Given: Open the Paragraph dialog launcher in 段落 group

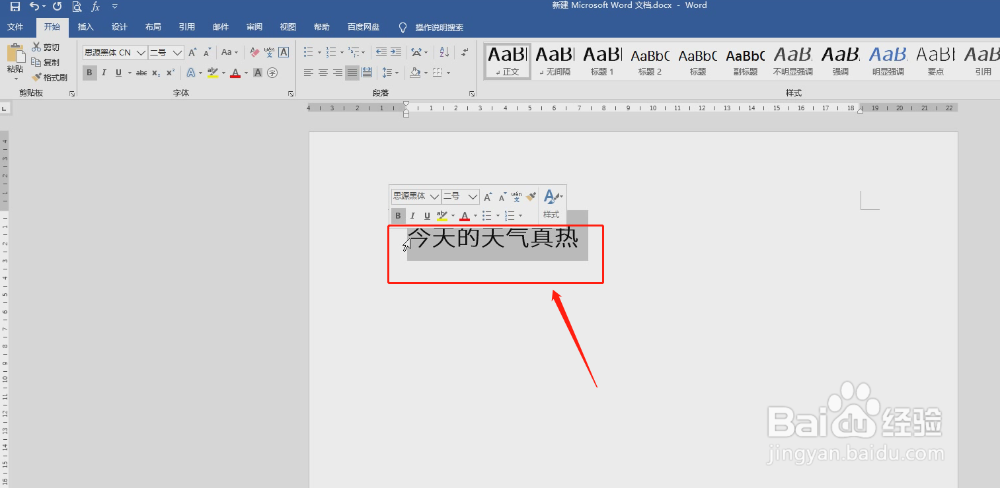Looking at the screenshot, I should point(472,94).
